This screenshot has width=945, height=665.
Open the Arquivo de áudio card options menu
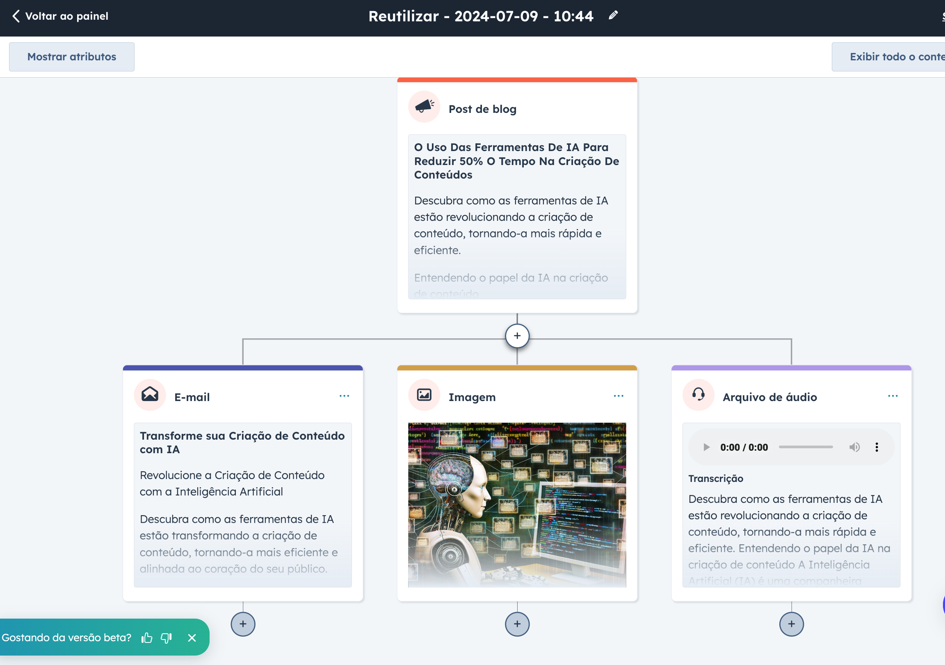coord(893,396)
